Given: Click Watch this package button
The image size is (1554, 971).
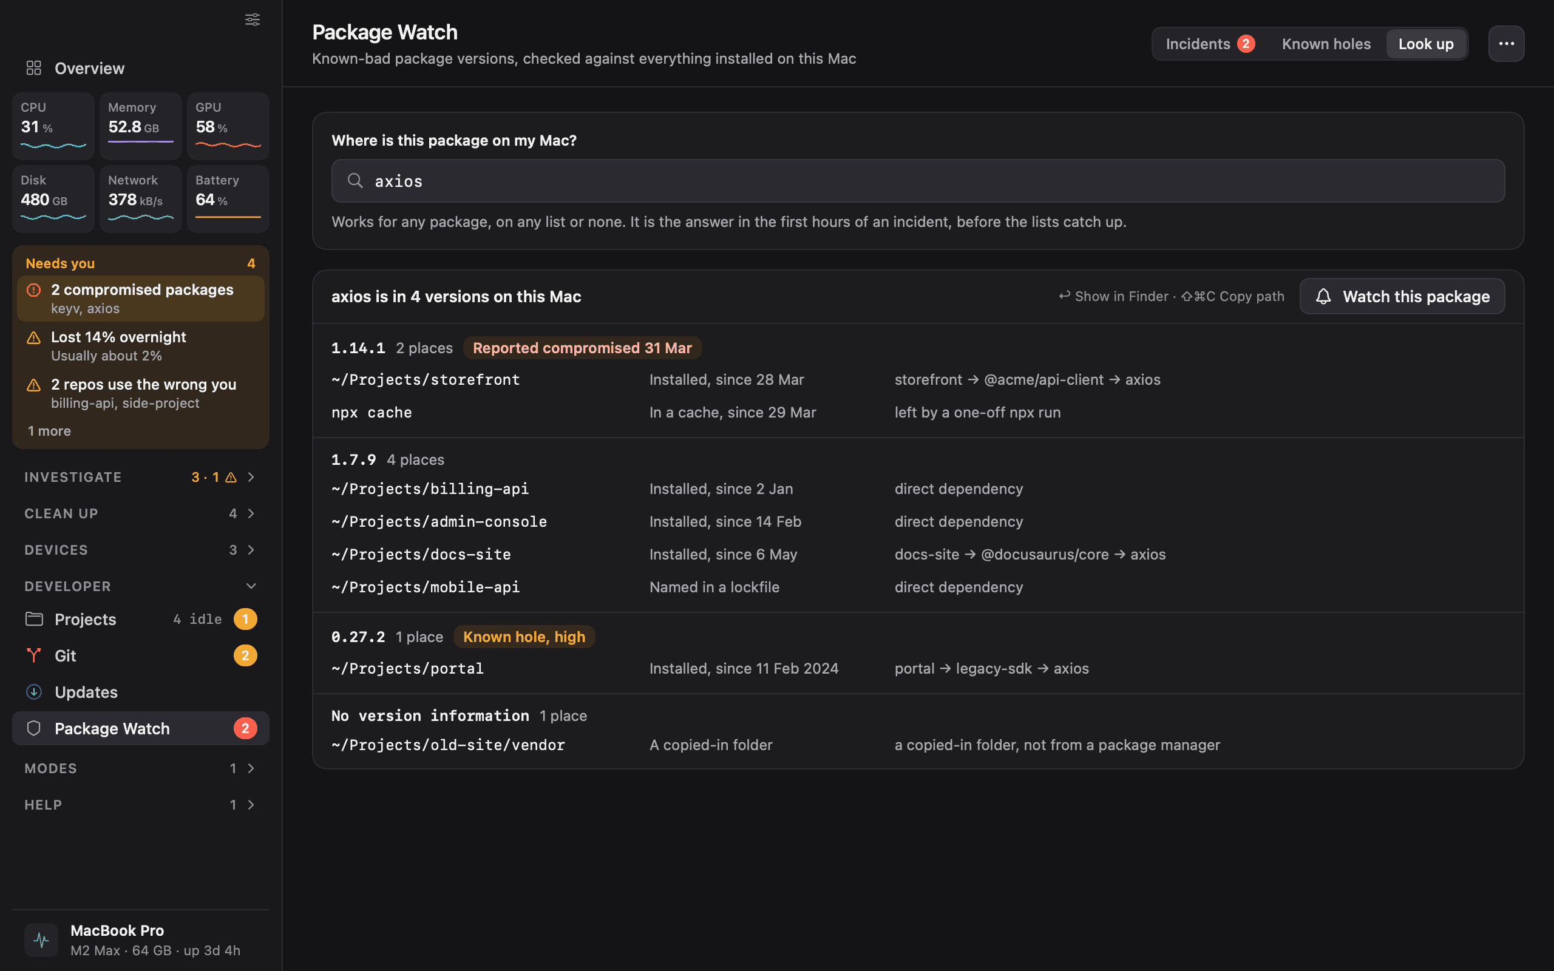Looking at the screenshot, I should 1402,296.
